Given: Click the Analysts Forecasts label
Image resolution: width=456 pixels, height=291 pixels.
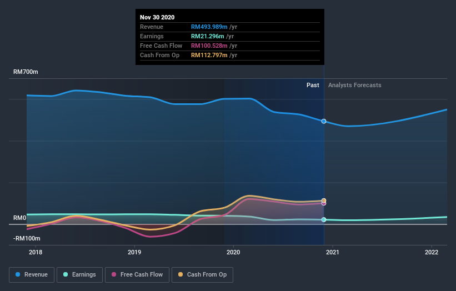Looking at the screenshot, I should pos(355,85).
